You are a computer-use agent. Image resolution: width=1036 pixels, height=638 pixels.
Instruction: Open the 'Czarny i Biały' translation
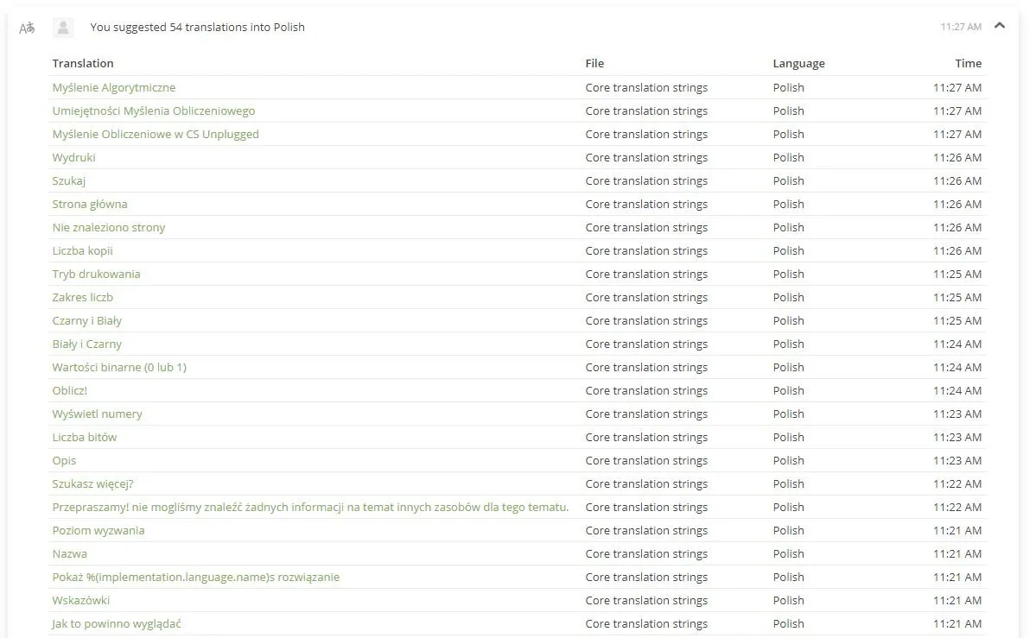pyautogui.click(x=86, y=321)
